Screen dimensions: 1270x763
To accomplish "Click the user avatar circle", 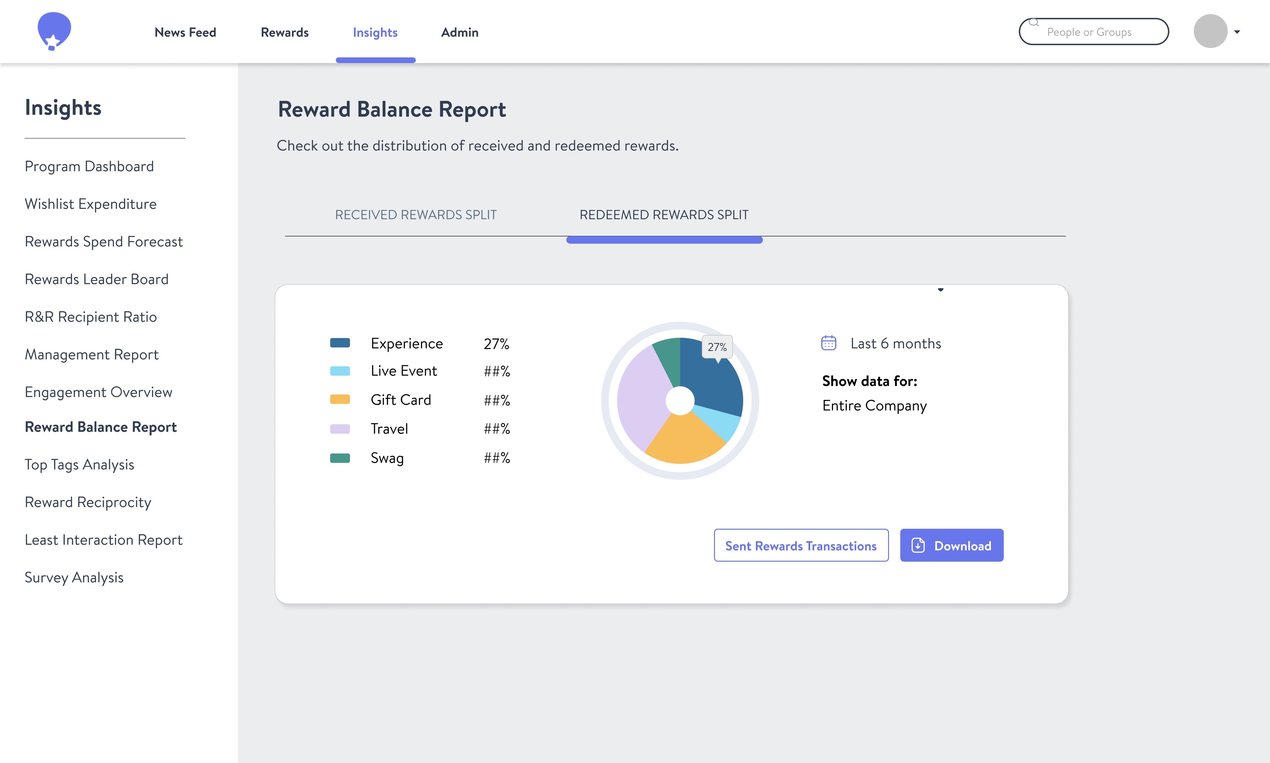I will pyautogui.click(x=1210, y=31).
